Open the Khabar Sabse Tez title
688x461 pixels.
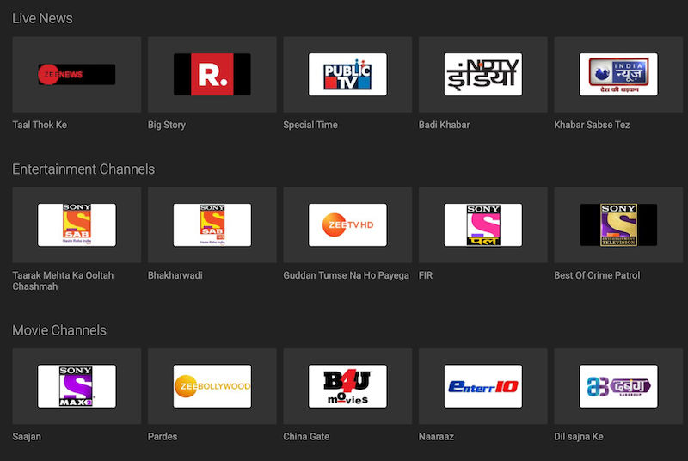point(592,125)
